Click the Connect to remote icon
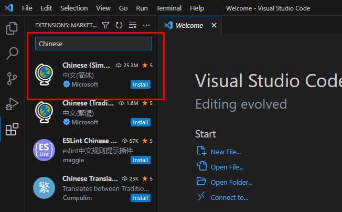 tap(201, 196)
